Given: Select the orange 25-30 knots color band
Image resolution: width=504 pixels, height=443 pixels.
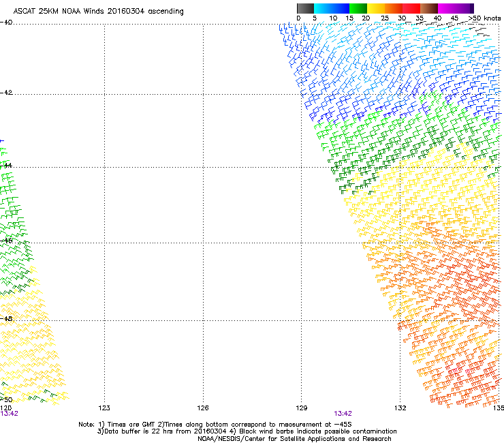Looking at the screenshot, I should [x=394, y=8].
